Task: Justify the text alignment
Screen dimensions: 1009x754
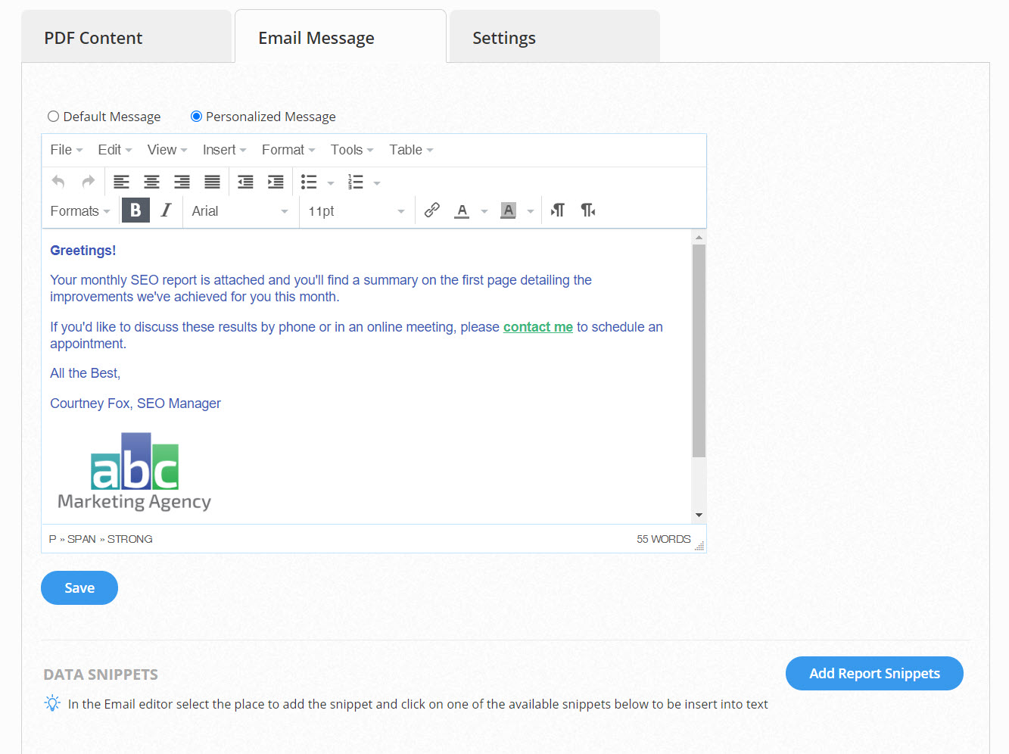Action: pos(212,182)
